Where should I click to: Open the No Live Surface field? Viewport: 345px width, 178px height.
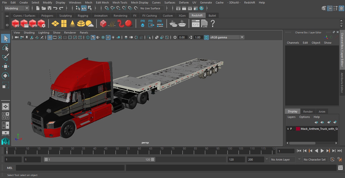pos(151,8)
